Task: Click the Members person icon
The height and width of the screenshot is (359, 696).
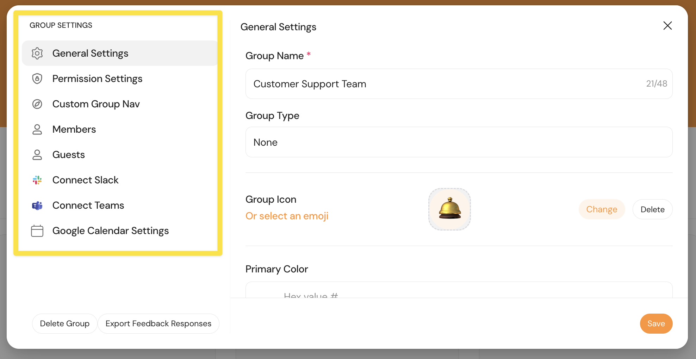Action: (x=37, y=129)
